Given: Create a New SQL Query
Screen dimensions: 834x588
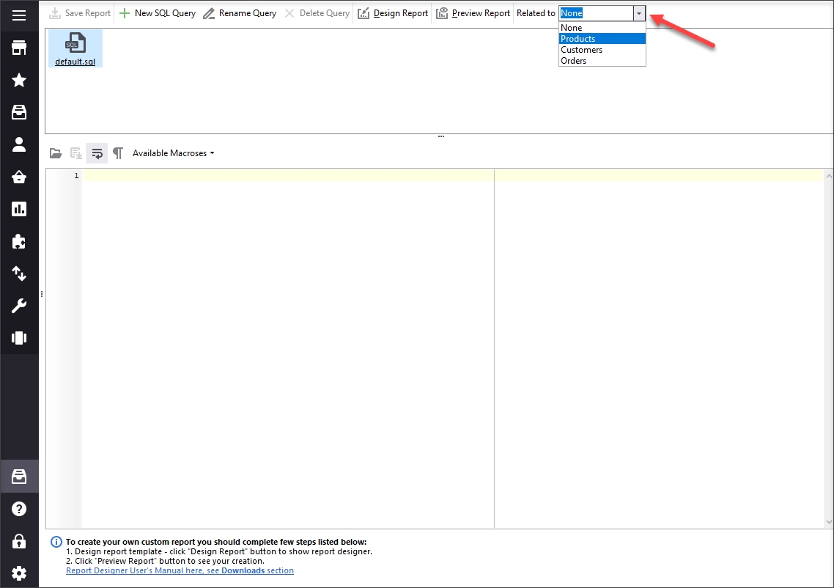Looking at the screenshot, I should (x=158, y=13).
